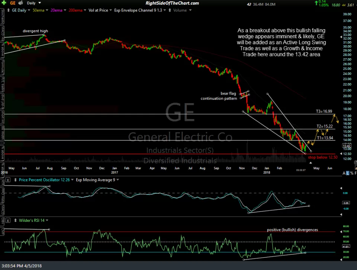Click the -3.05 PPO value tag
This screenshot has width=357, height=270.
click(x=346, y=203)
